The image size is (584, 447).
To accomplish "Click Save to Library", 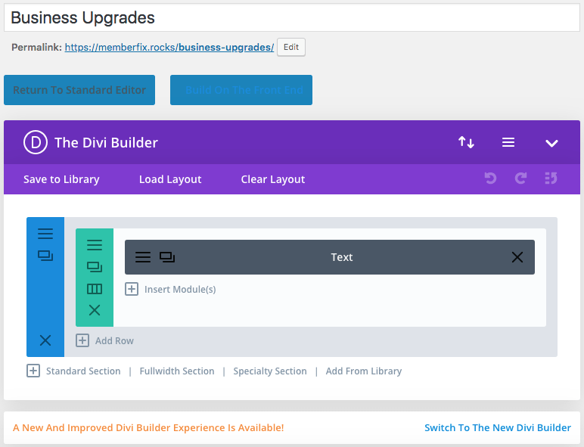I will (x=61, y=179).
